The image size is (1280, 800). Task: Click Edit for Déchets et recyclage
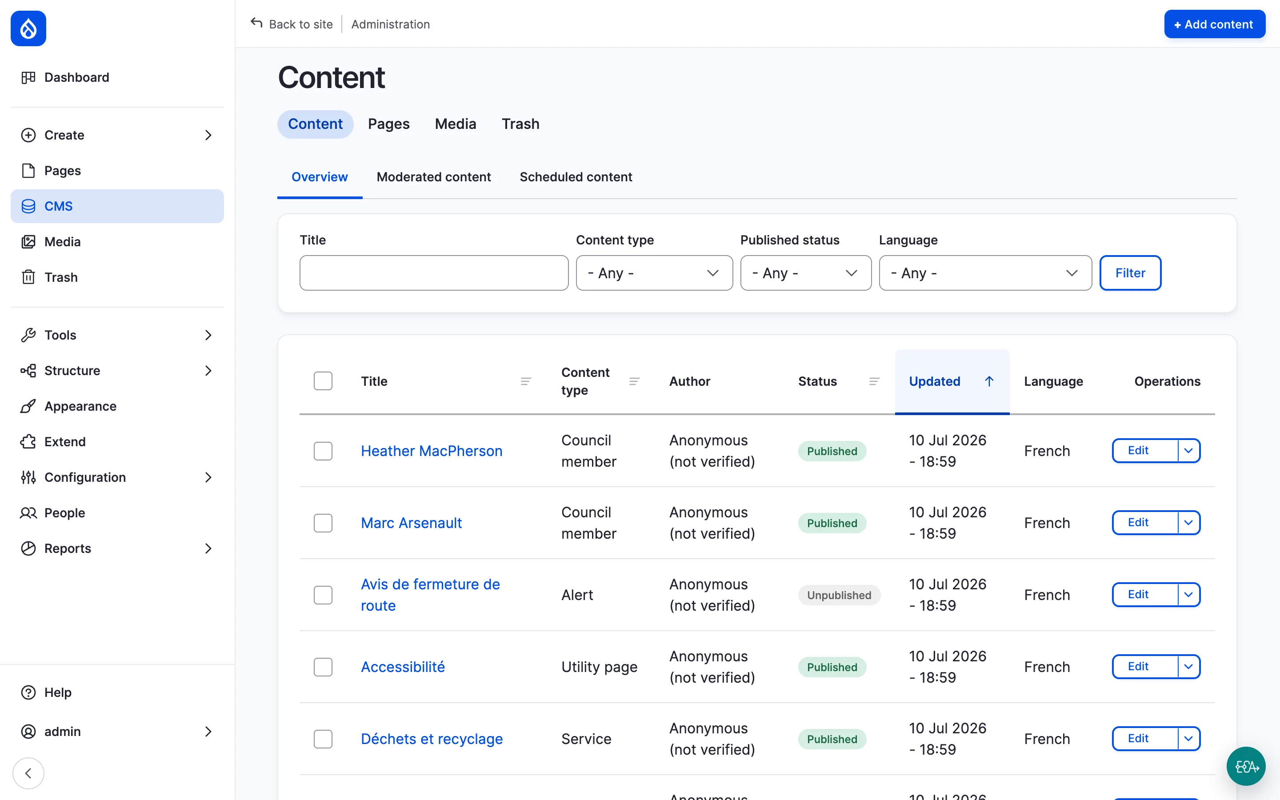coord(1145,739)
